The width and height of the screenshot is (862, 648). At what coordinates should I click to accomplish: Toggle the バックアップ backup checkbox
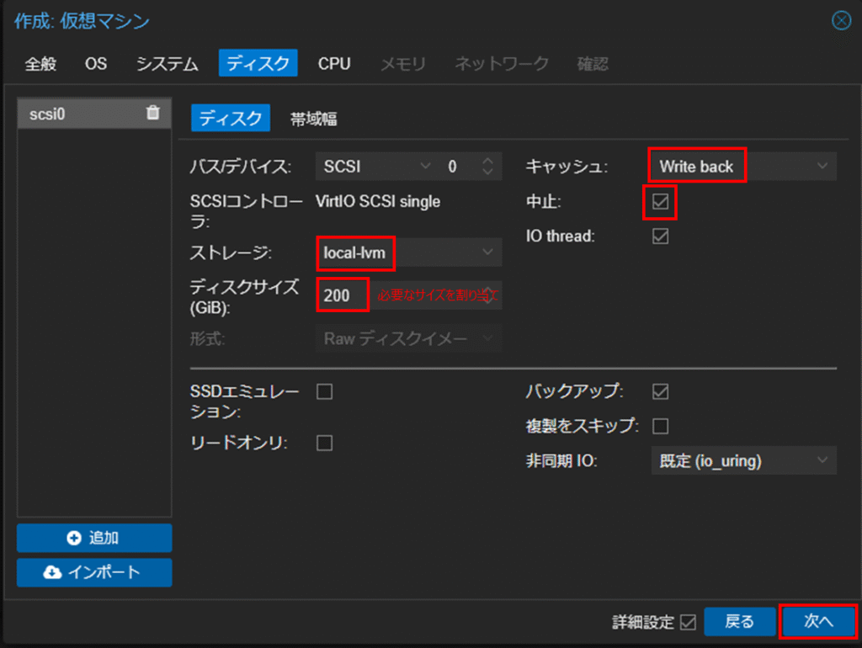click(x=660, y=391)
